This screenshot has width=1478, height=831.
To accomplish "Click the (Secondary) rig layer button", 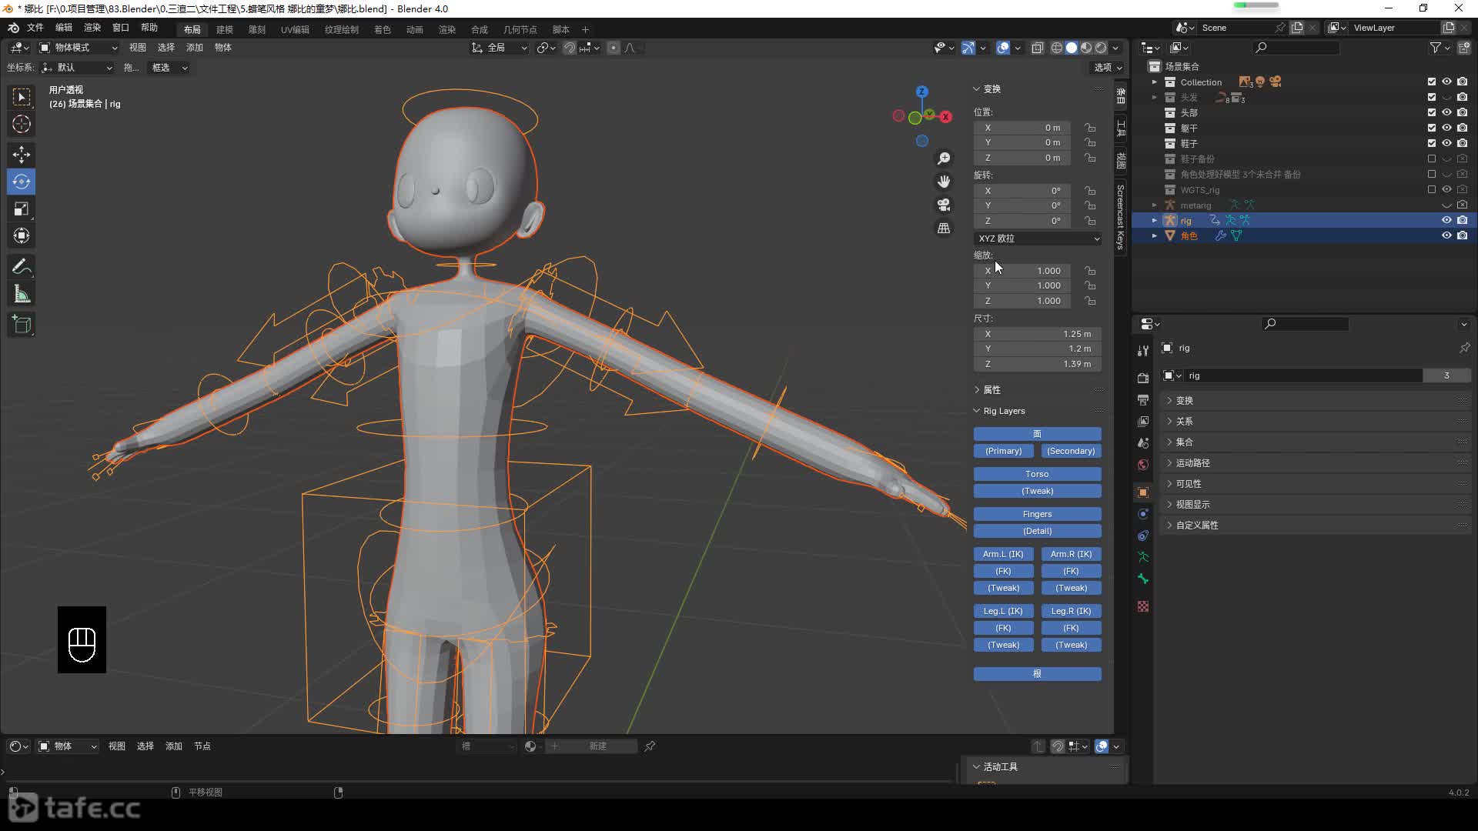I will (x=1072, y=451).
